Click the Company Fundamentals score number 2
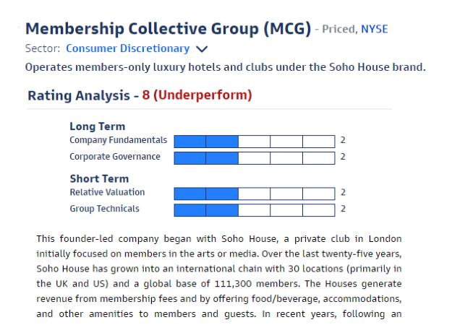The width and height of the screenshot is (460, 325). click(343, 140)
